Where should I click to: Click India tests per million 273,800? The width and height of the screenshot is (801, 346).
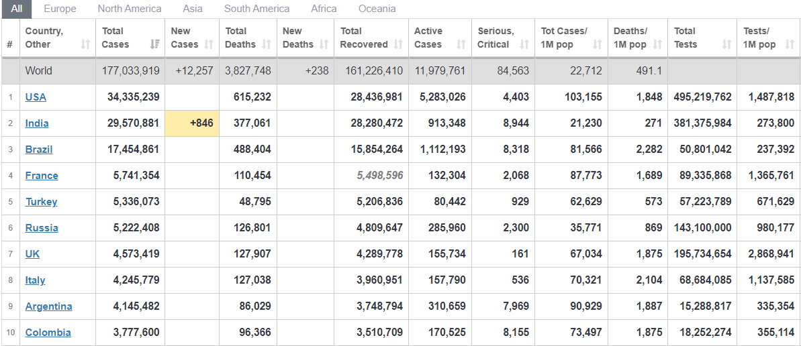(x=776, y=123)
